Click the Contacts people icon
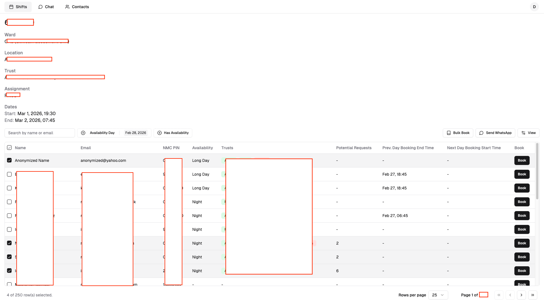Screen dimensions: 544x304 click(x=67, y=7)
